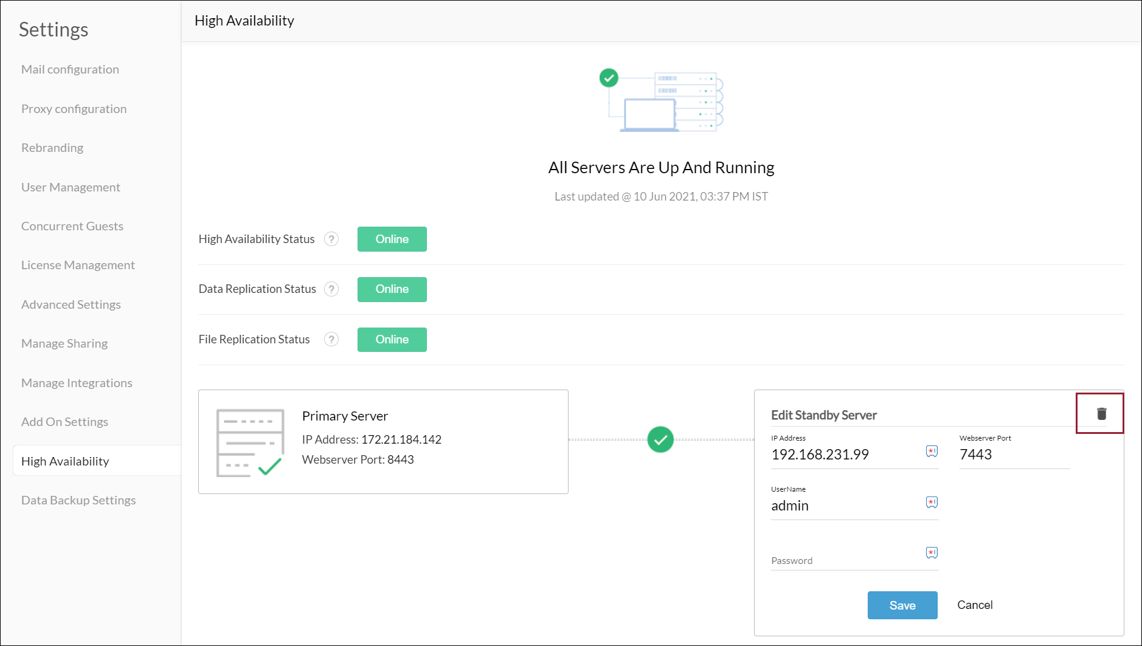This screenshot has width=1142, height=646.
Task: Click the High Availability Status help icon
Action: [331, 239]
